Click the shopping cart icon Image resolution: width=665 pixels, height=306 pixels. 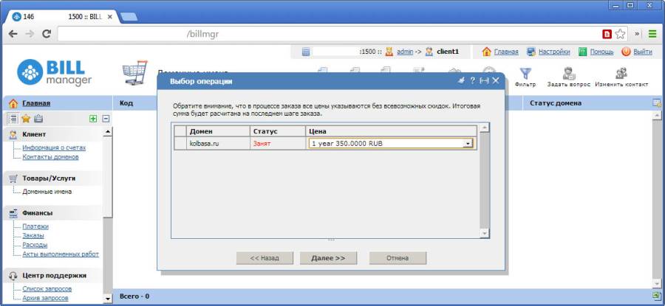(135, 73)
